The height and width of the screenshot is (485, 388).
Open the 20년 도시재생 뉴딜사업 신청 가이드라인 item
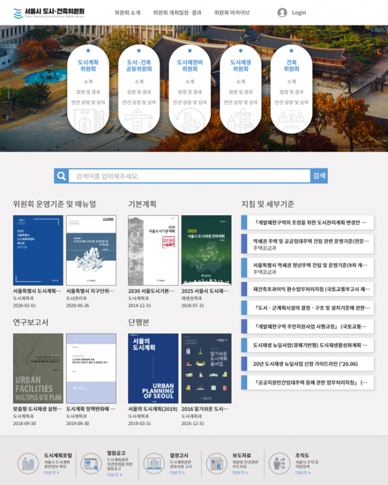(308, 363)
